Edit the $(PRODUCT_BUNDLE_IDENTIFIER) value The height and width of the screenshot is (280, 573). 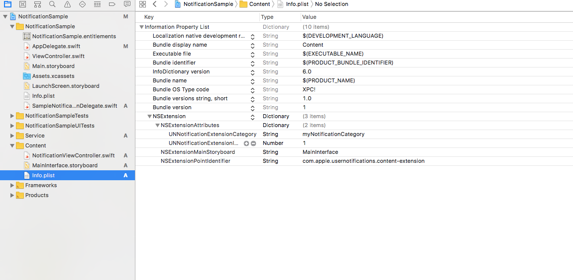tap(347, 63)
